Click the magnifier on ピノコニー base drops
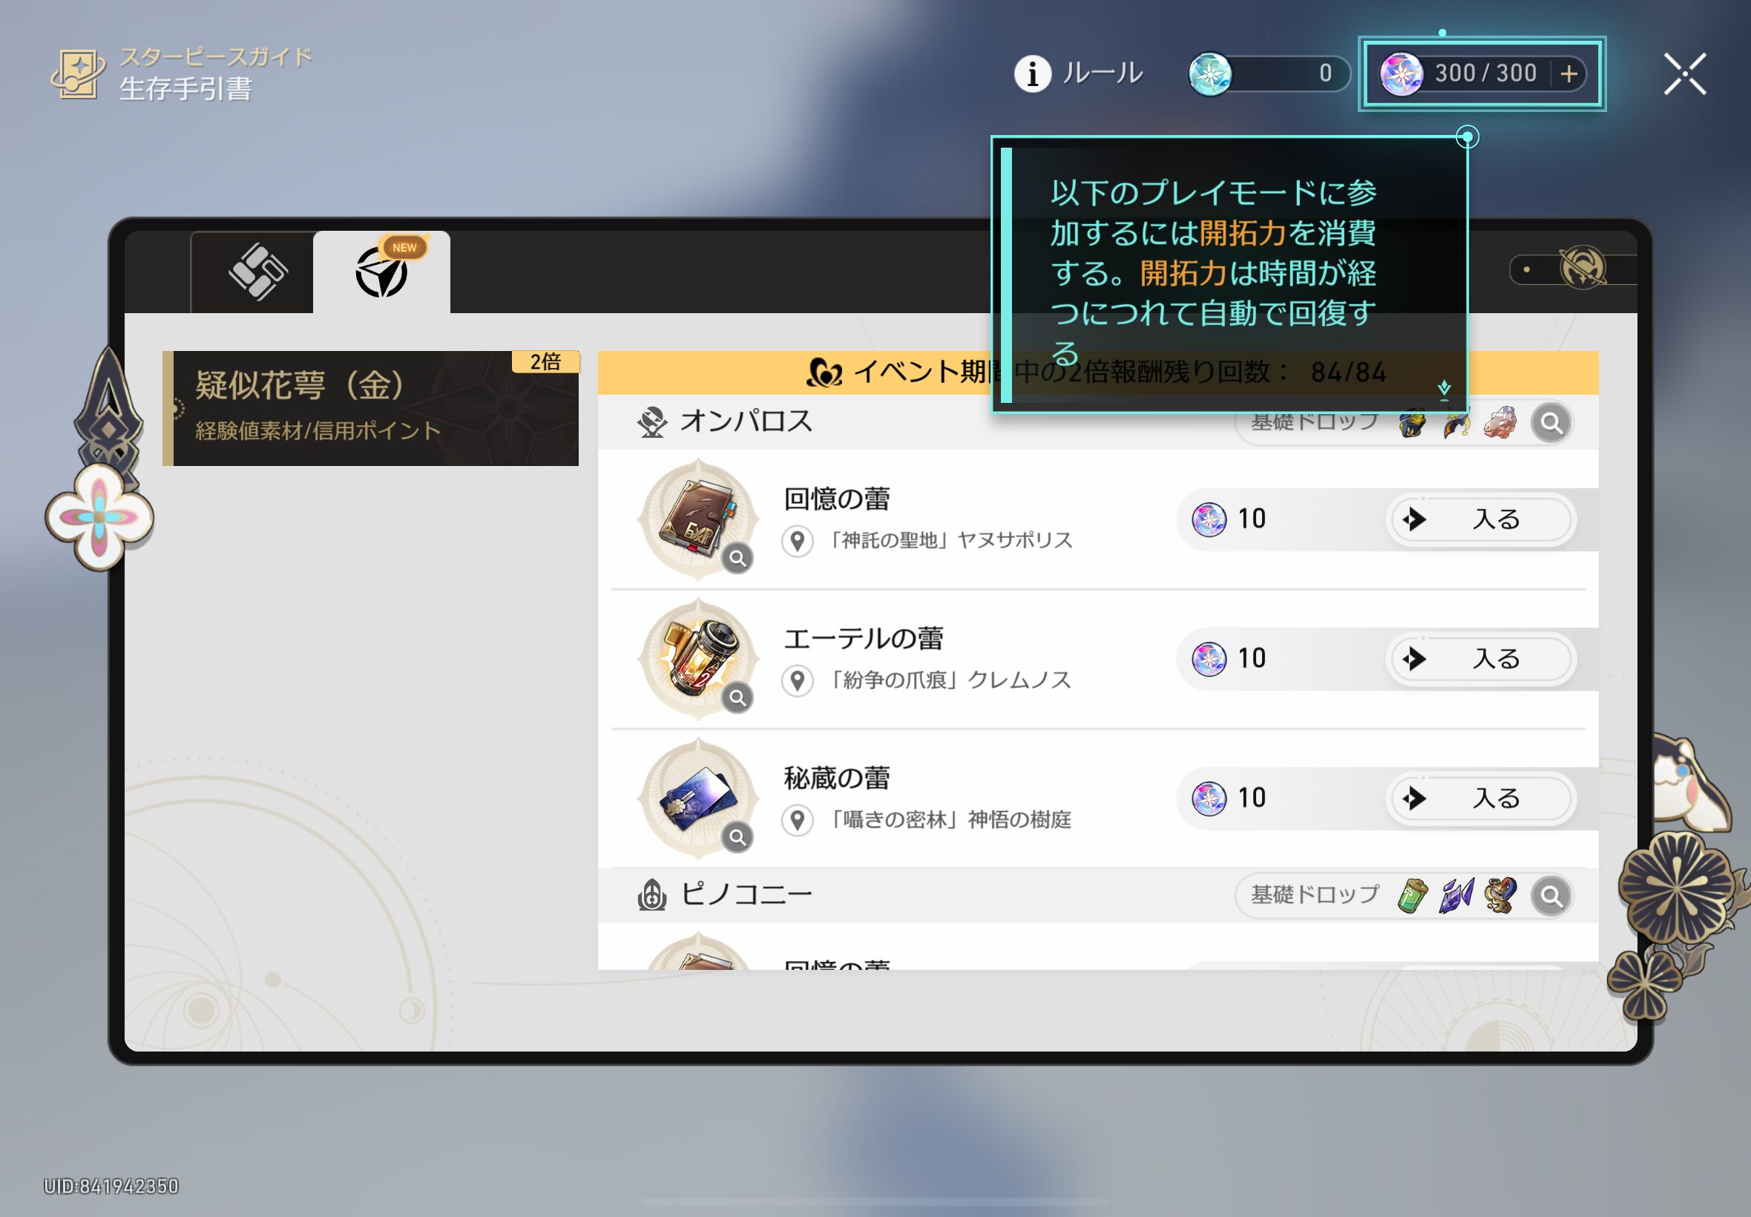The height and width of the screenshot is (1217, 1751). pos(1551,895)
